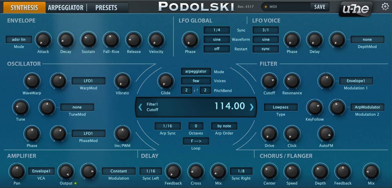Click the envelope Decay knob
392x188 pixels.
point(66,40)
